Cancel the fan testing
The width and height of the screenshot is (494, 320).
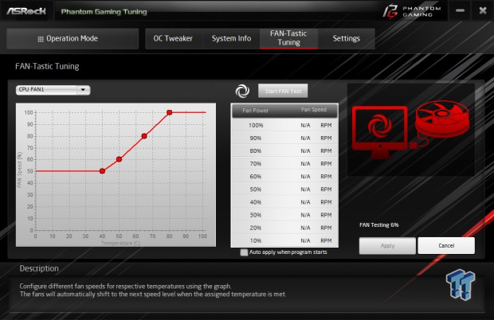click(446, 246)
